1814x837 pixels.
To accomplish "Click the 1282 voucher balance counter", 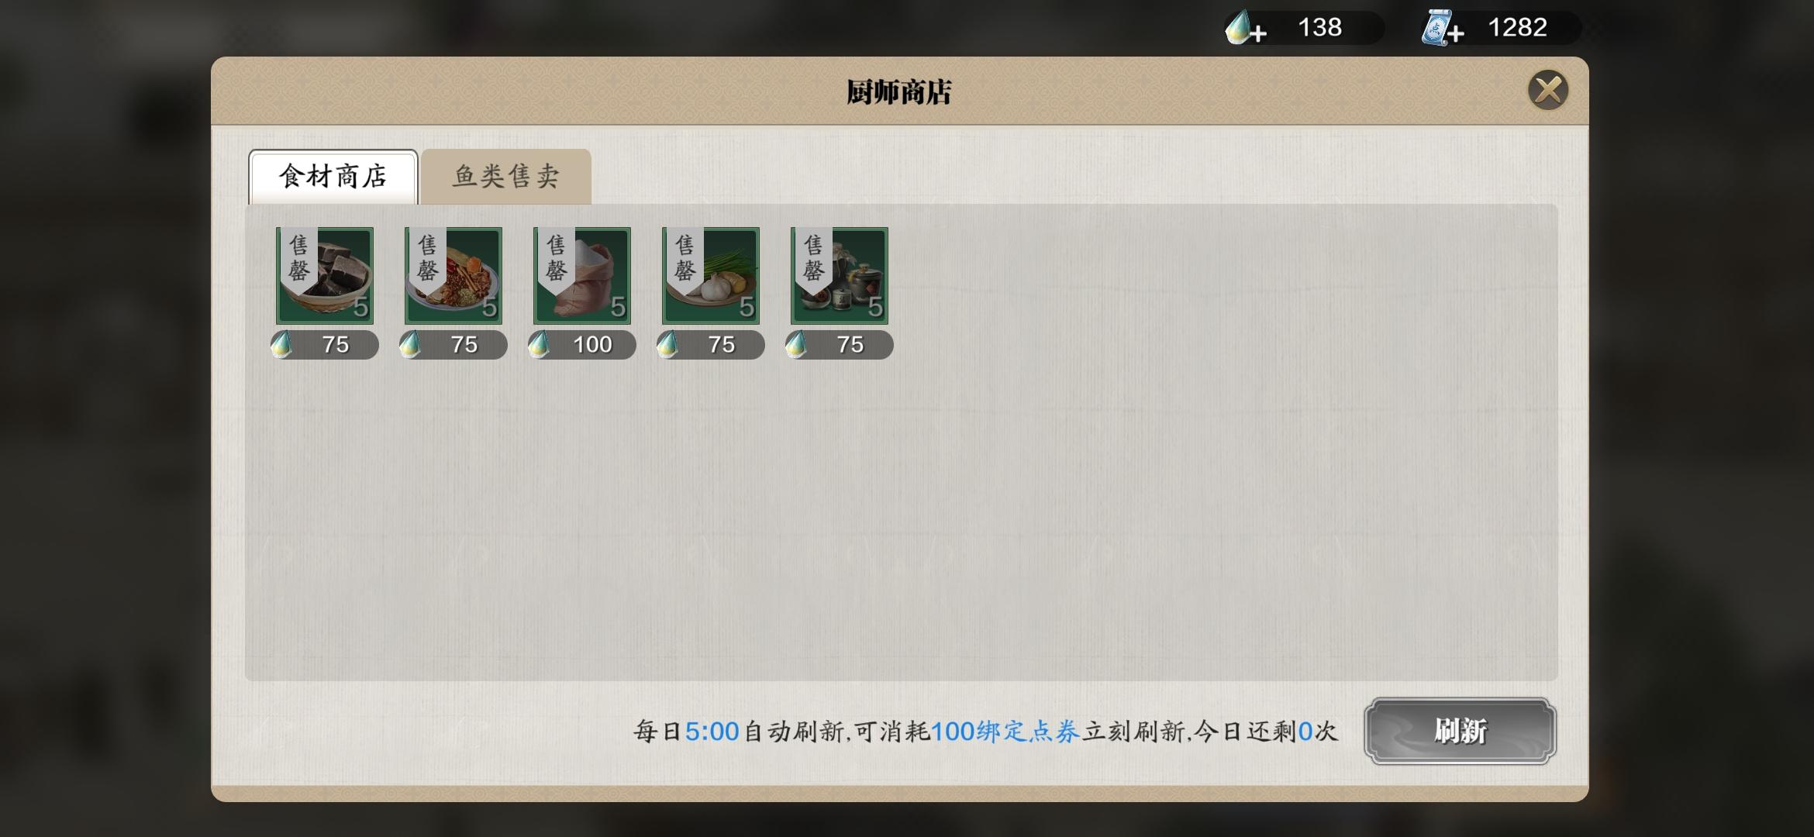I will tap(1517, 28).
